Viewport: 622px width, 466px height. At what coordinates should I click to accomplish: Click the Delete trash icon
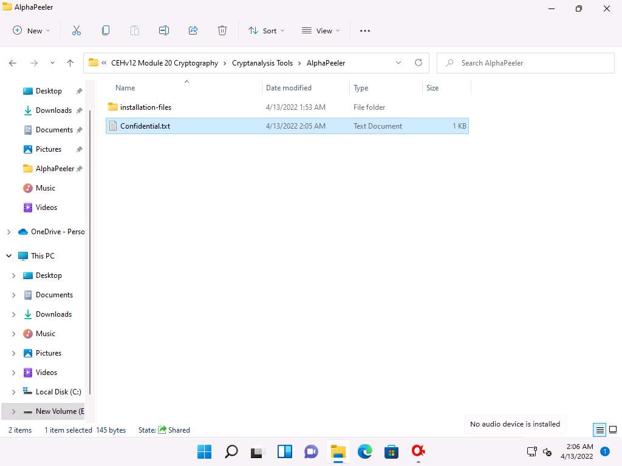click(x=222, y=30)
